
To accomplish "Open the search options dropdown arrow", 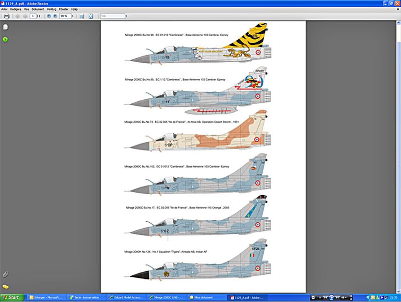I will 126,16.
